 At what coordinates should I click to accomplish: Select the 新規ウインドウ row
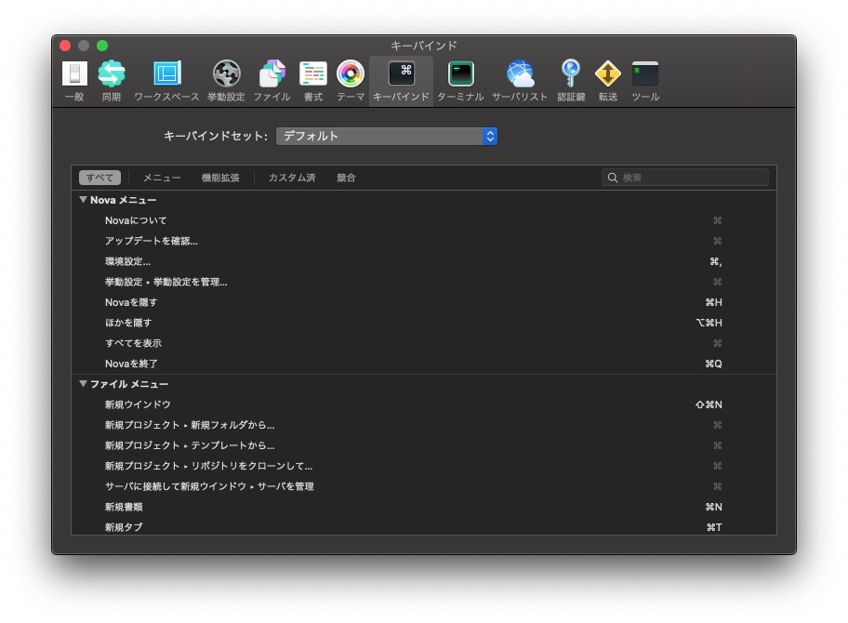(x=424, y=404)
